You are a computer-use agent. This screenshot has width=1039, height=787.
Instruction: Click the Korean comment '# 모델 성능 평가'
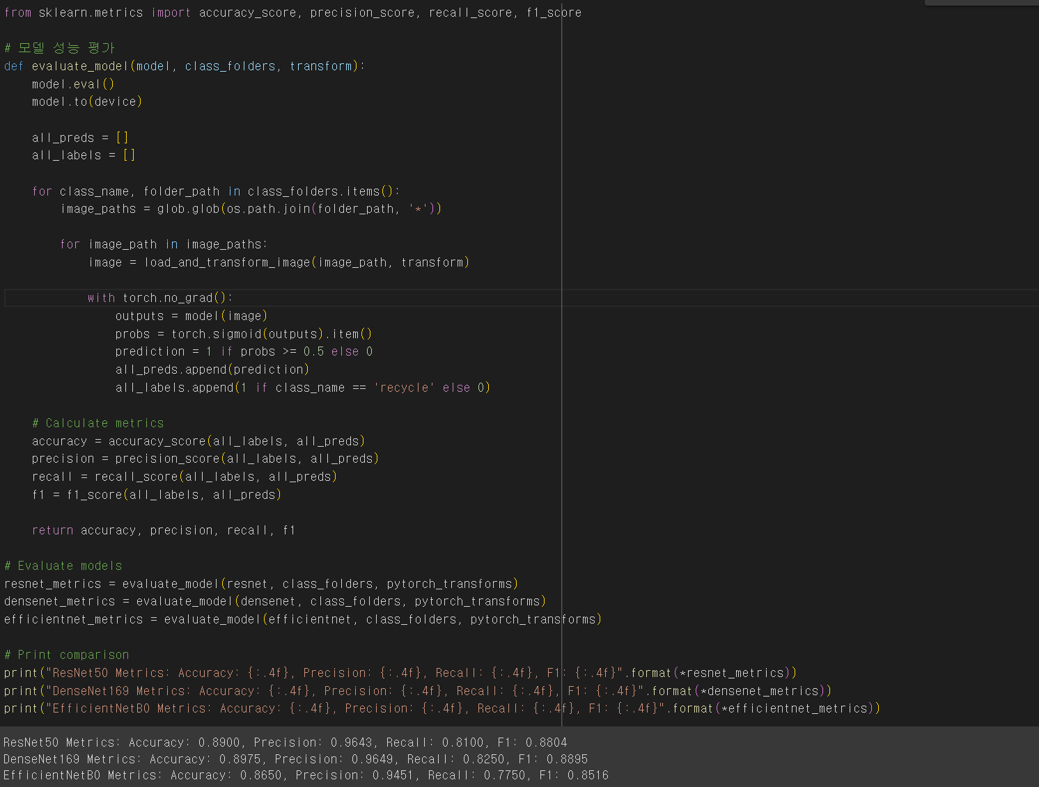(x=59, y=48)
